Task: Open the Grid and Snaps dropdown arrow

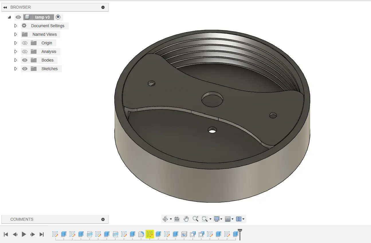Action: tap(233, 219)
